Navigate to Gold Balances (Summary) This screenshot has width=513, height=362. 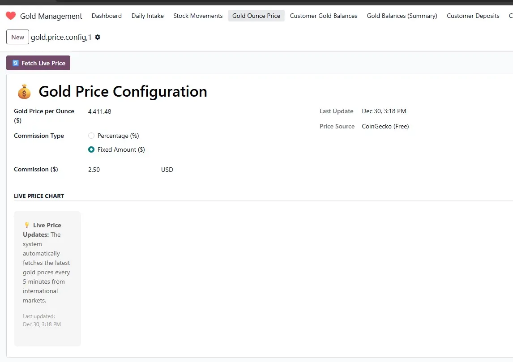point(402,16)
